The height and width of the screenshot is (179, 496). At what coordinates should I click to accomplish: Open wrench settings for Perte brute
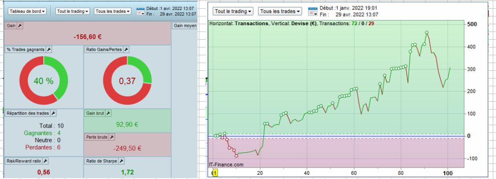pyautogui.click(x=112, y=137)
